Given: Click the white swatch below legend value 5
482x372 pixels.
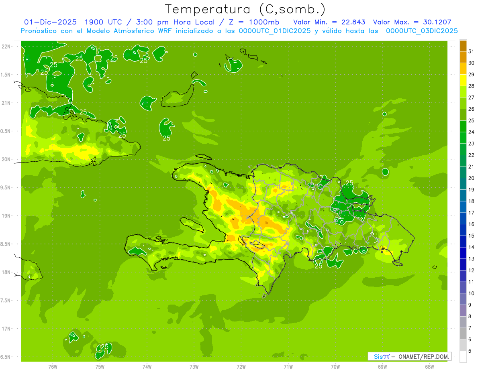Looking at the screenshot, I should point(463,357).
